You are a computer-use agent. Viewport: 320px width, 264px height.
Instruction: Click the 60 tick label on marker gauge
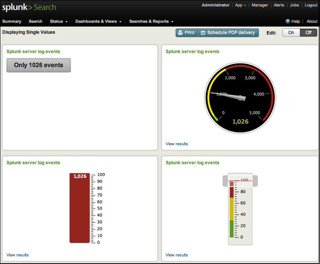pyautogui.click(x=243, y=203)
